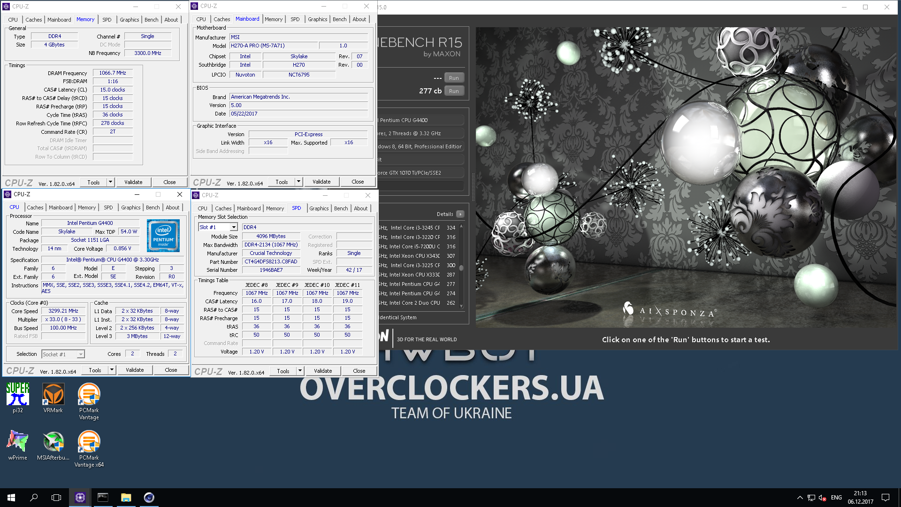Run the Cinebench CPU test (277 cb)
Viewport: 901px width, 507px height.
tap(454, 91)
